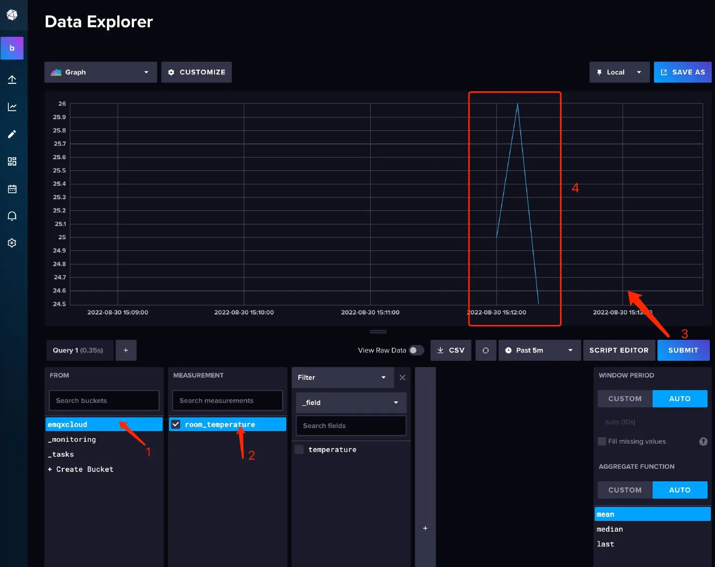Click the refresh query icon button
715x567 pixels.
point(486,351)
